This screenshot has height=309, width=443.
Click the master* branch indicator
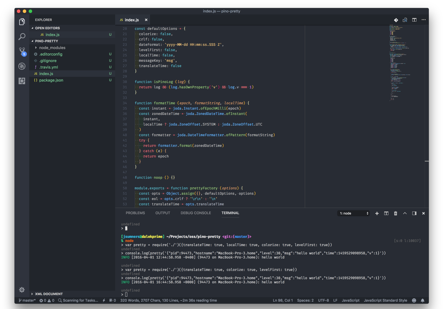click(x=27, y=300)
